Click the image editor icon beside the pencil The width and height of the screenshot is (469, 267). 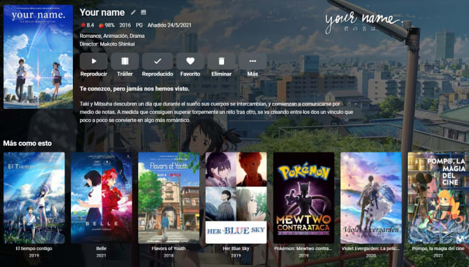click(x=143, y=12)
